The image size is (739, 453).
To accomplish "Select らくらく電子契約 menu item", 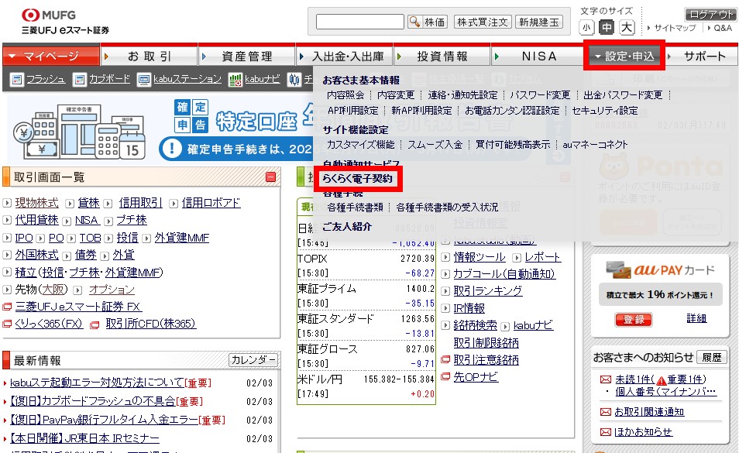I will 358,179.
